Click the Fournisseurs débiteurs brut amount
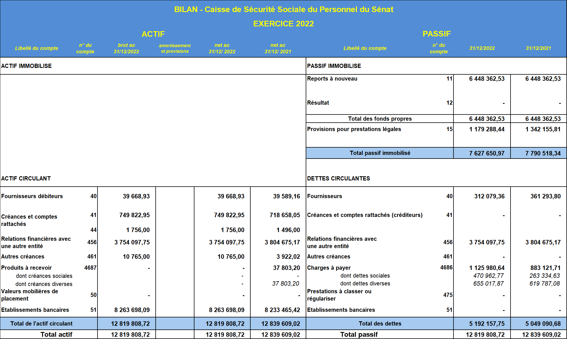This screenshot has width=567, height=339. pos(136,196)
